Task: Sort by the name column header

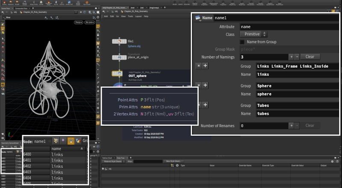Action: (56, 149)
